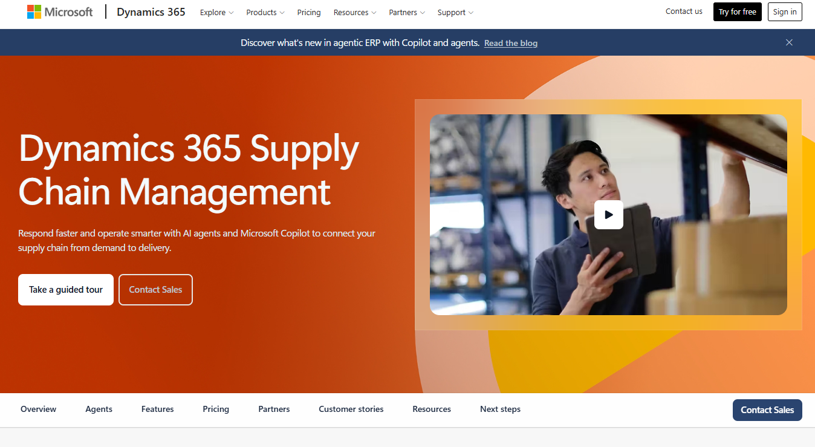
Task: Expand the Explore dropdown menu
Action: (217, 12)
